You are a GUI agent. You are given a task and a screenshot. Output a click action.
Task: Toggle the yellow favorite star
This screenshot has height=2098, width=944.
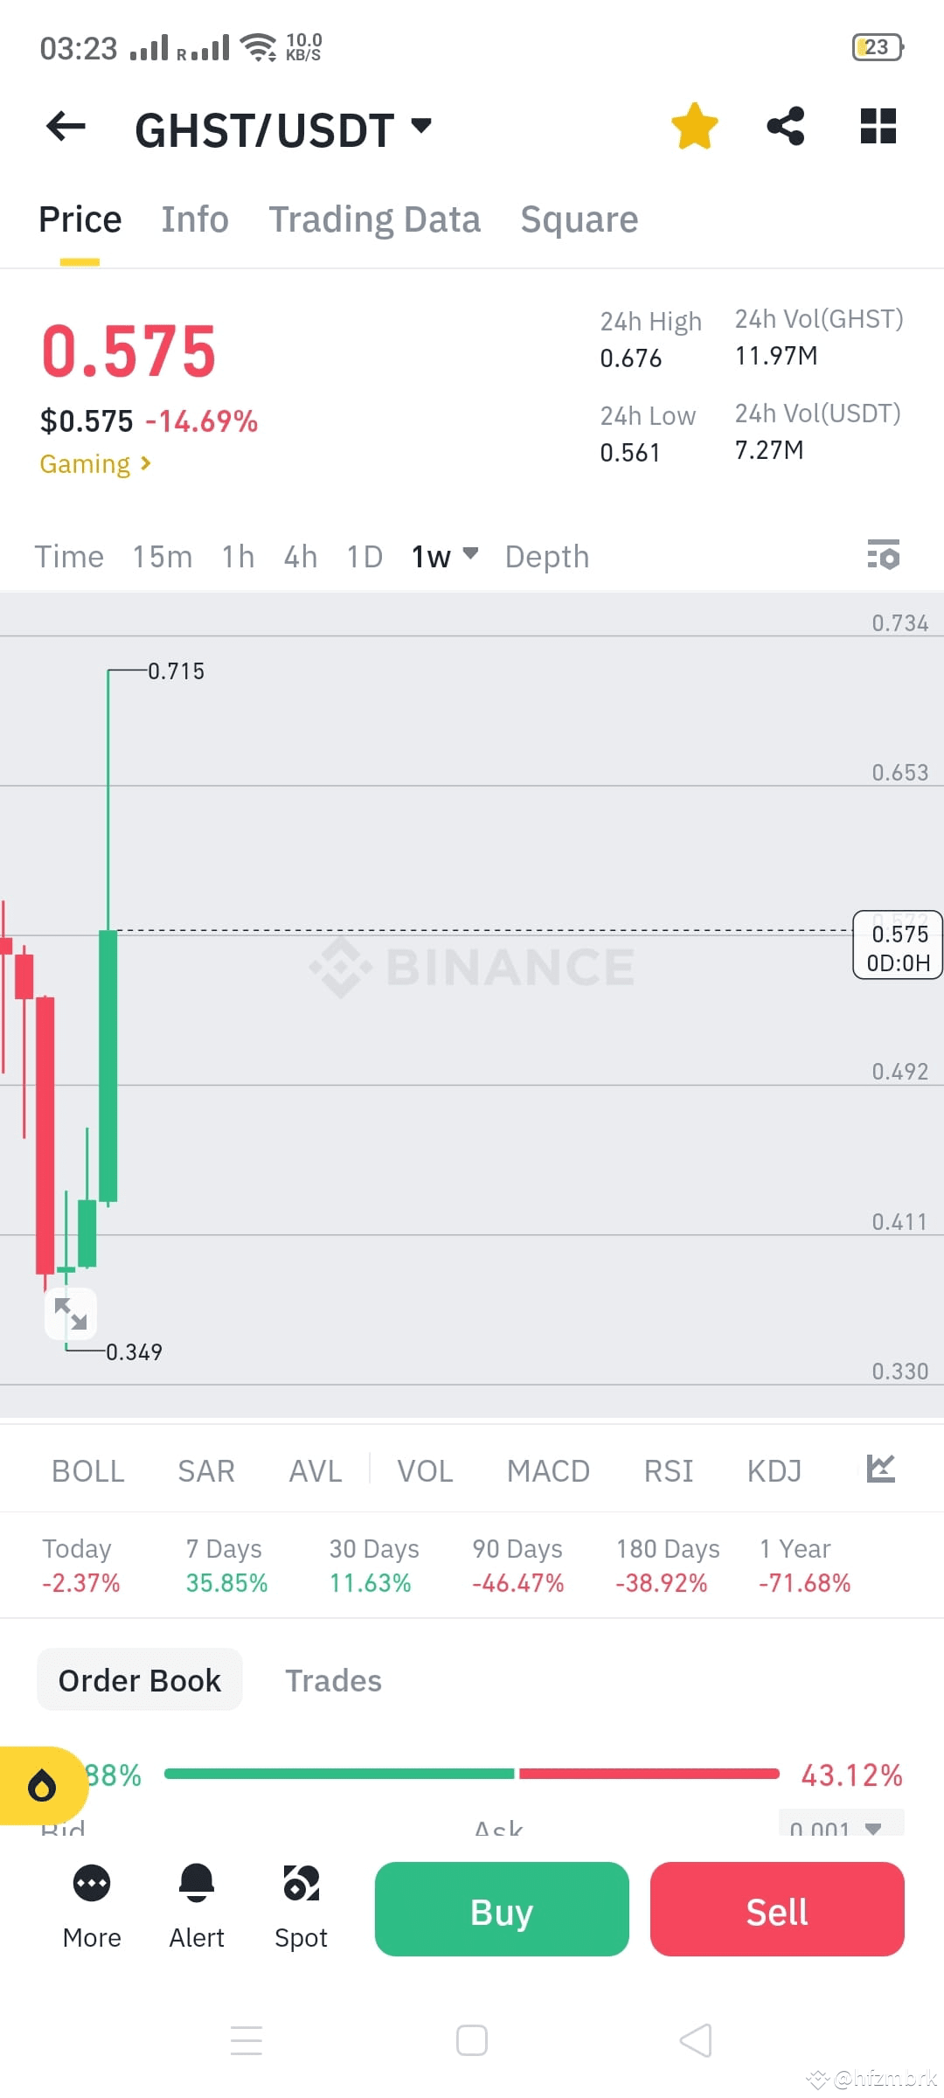click(695, 126)
